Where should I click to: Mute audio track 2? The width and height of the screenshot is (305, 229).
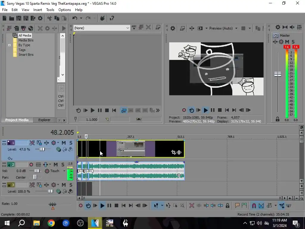click(56, 165)
